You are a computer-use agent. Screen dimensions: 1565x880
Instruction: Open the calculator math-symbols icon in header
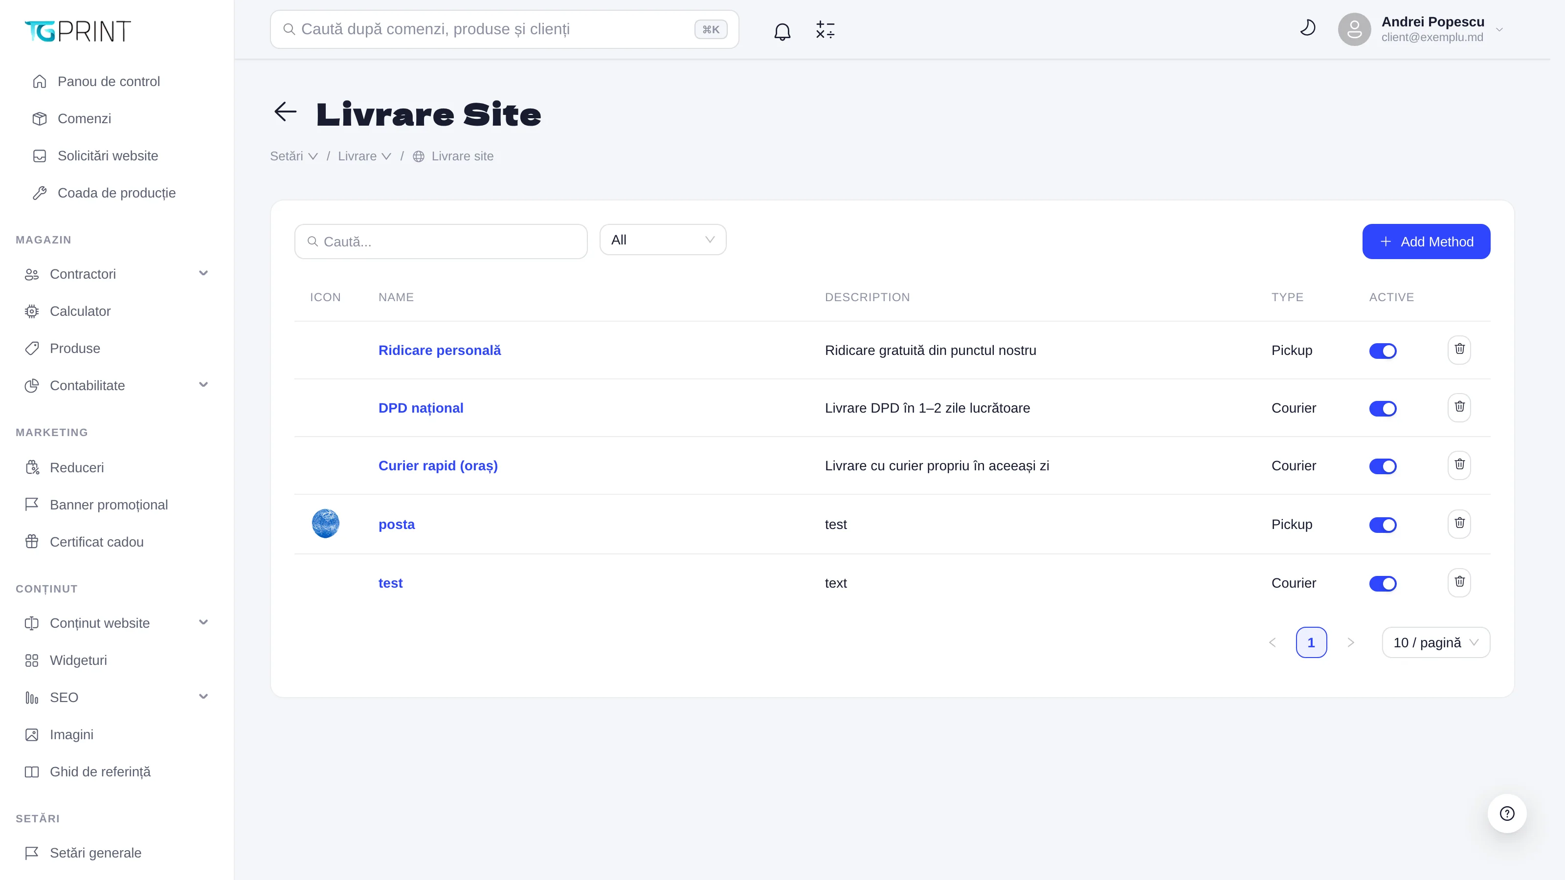coord(825,30)
